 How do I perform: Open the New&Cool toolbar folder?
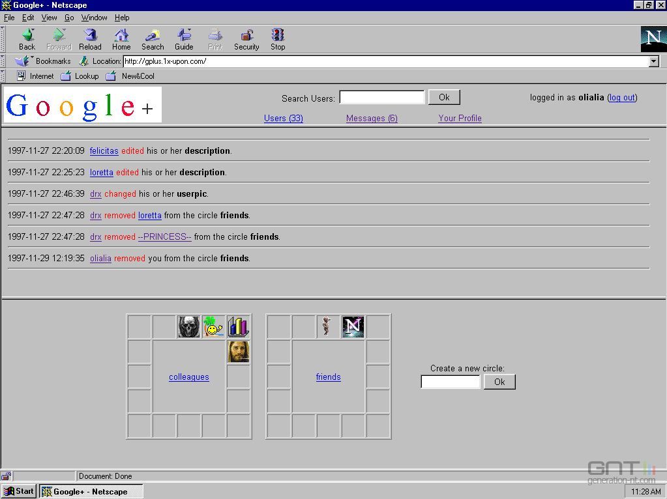pos(130,76)
